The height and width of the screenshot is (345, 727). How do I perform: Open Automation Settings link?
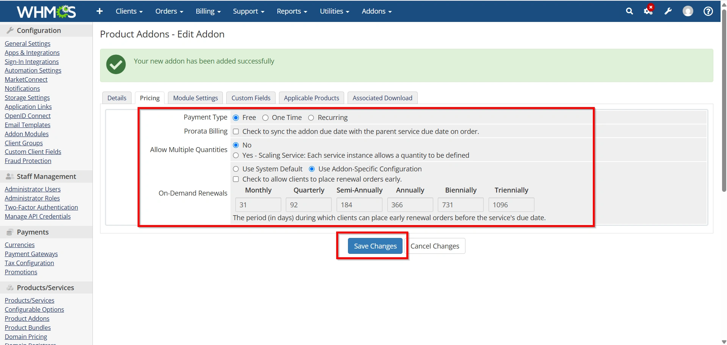33,70
